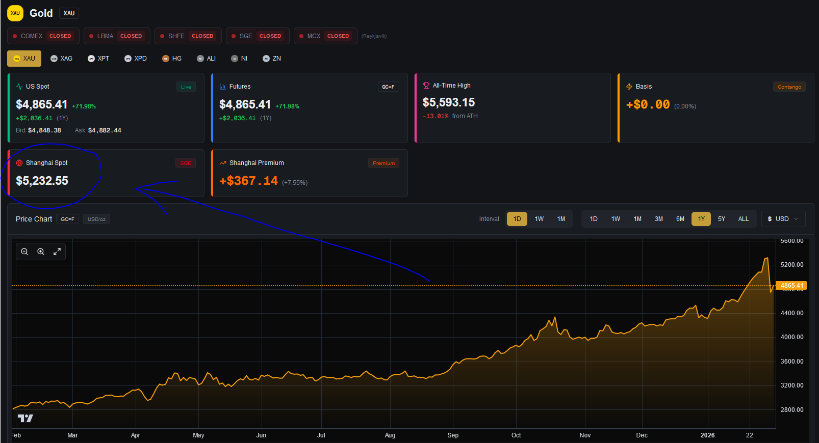Screen dimensions: 819x443
Task: Choose the 6M time range
Action: [x=680, y=219]
